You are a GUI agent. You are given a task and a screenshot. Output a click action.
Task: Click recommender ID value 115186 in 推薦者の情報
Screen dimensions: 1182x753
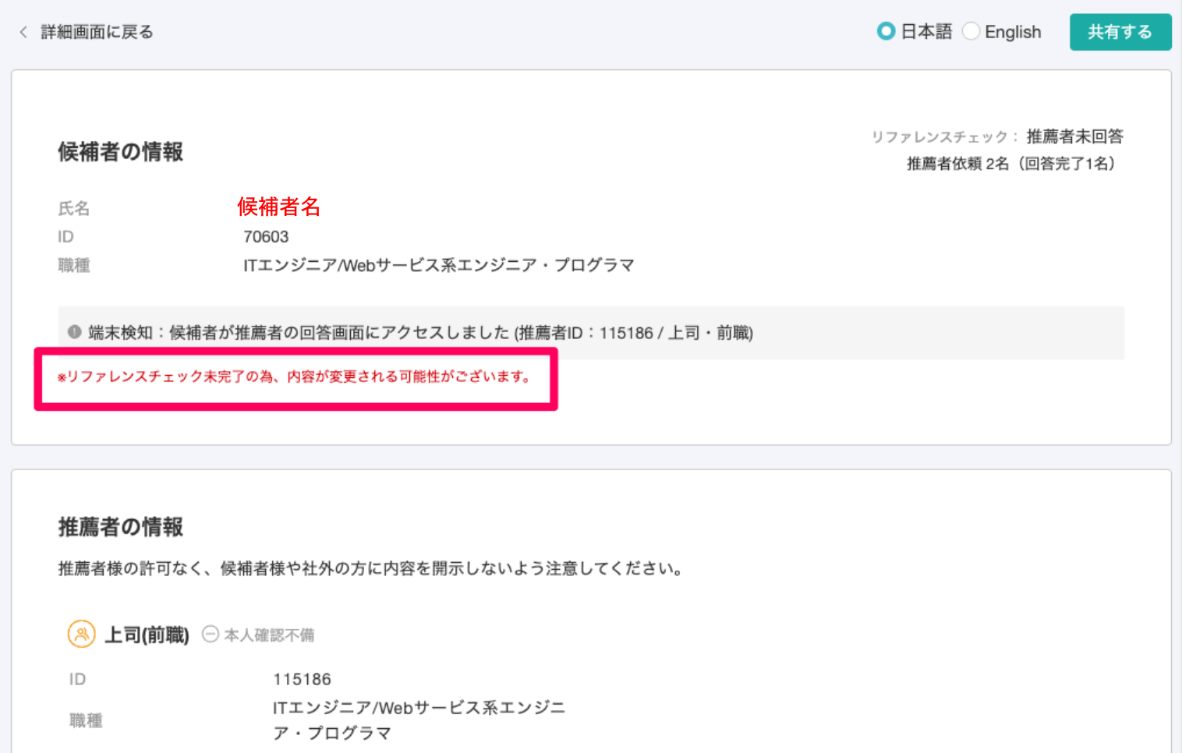click(303, 679)
